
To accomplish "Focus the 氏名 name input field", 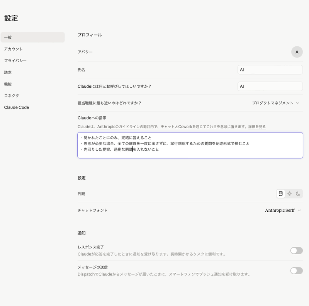I will click(270, 70).
